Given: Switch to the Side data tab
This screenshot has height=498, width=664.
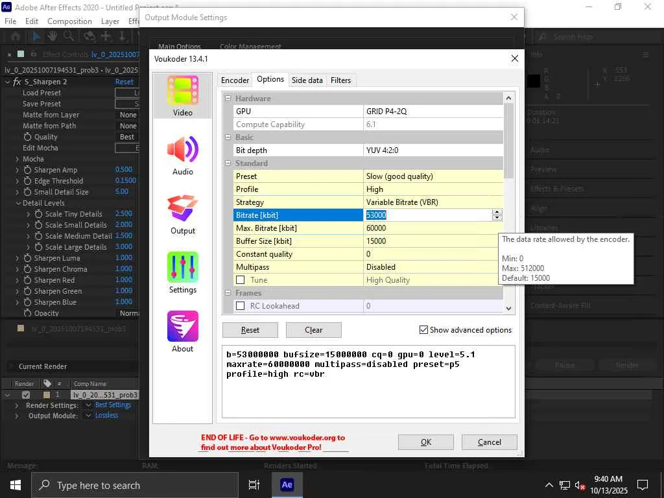Looking at the screenshot, I should point(307,80).
